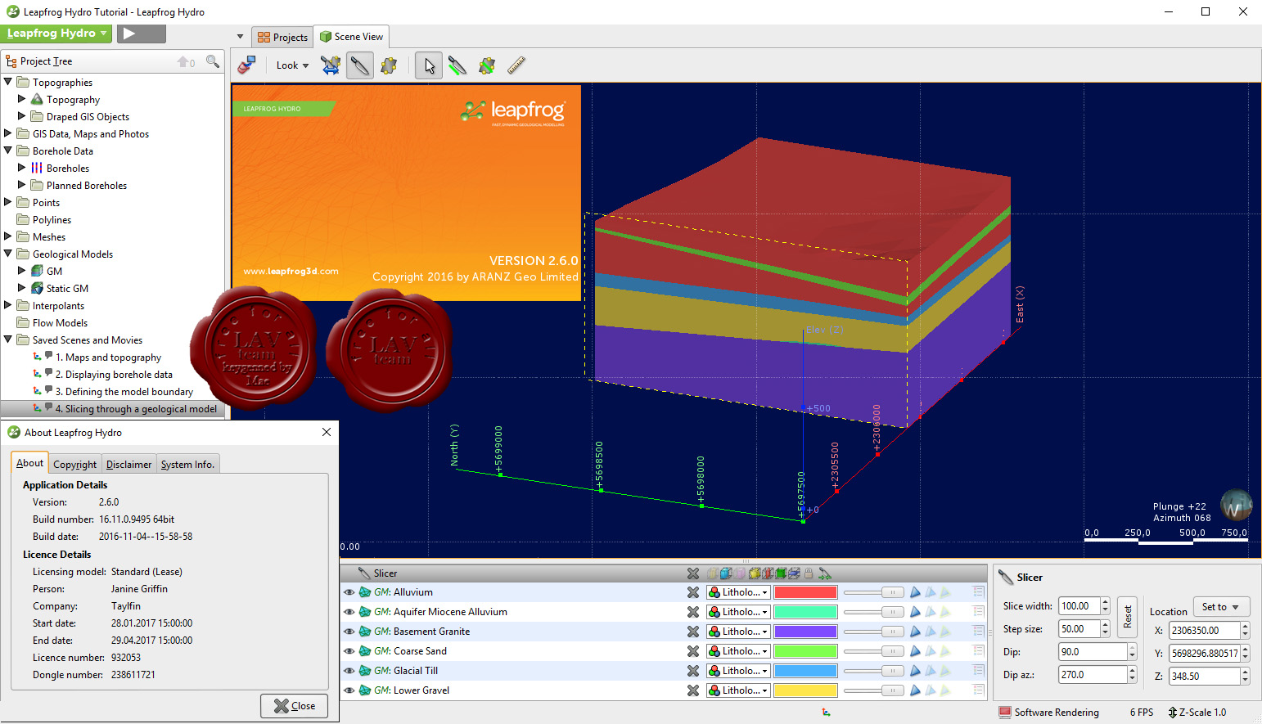1262x724 pixels.
Task: Click the Location X coordinate field
Action: [1205, 631]
